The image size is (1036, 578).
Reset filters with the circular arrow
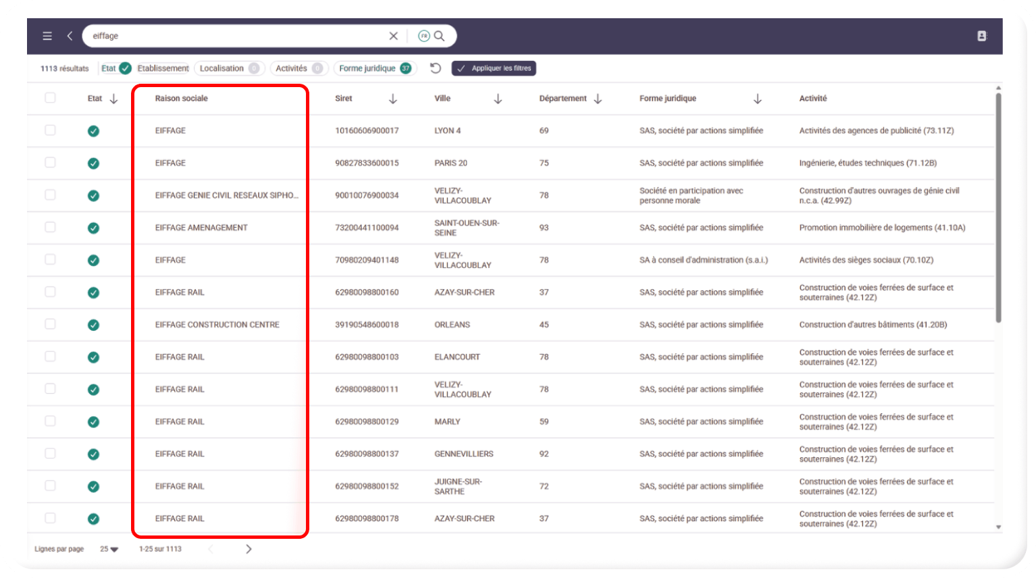coord(436,68)
